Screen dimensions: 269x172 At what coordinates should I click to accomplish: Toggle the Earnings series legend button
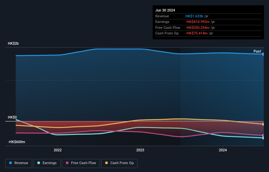pyautogui.click(x=47, y=163)
